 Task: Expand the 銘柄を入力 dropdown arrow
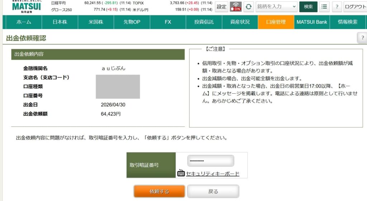click(294, 6)
